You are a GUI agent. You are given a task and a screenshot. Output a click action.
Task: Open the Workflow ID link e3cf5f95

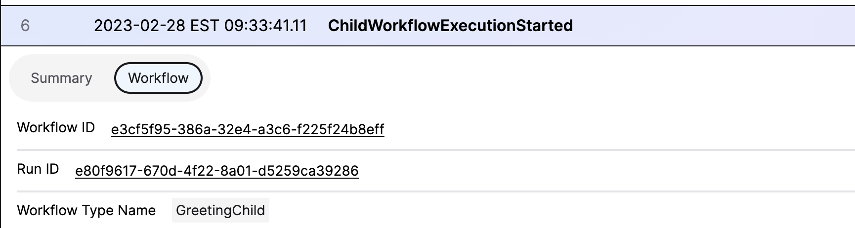[x=247, y=129]
